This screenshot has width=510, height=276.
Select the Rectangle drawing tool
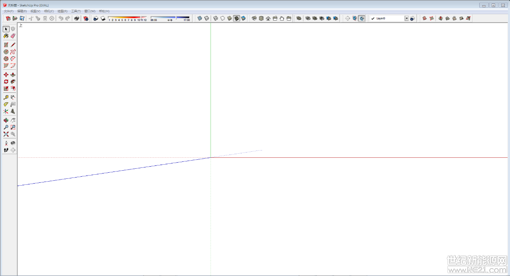click(6, 45)
